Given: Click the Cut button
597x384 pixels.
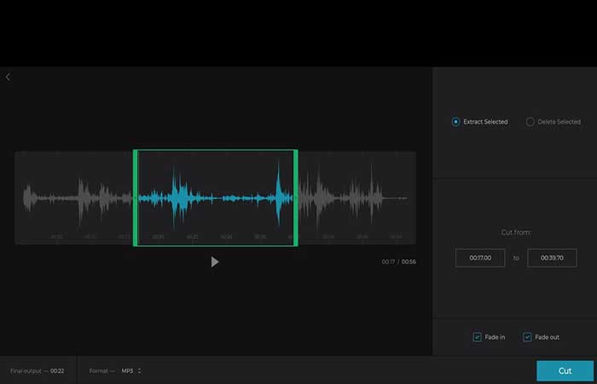Looking at the screenshot, I should point(565,371).
